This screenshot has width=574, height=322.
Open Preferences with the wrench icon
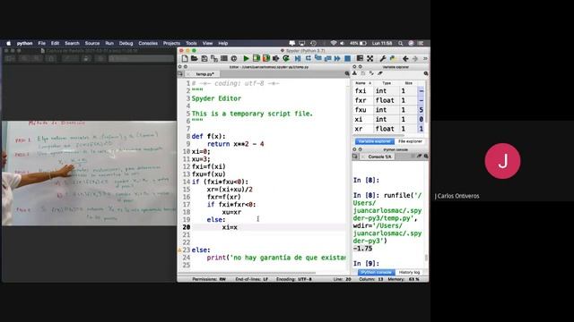[383, 58]
